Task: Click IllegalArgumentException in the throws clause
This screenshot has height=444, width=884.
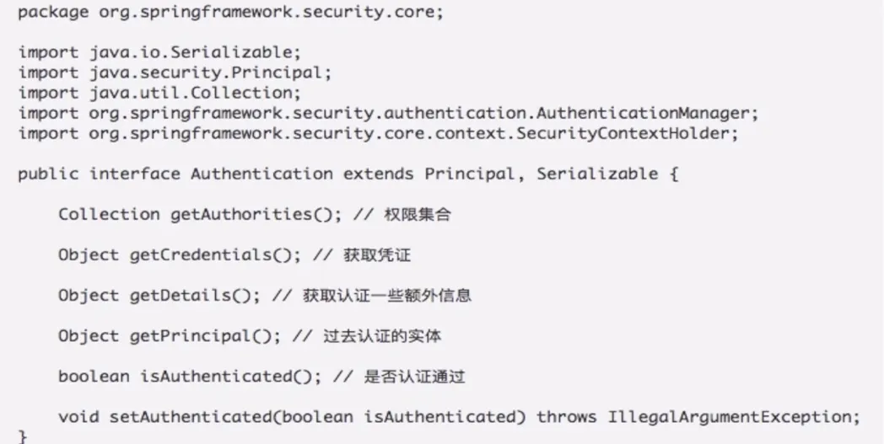Action: pyautogui.click(x=727, y=416)
